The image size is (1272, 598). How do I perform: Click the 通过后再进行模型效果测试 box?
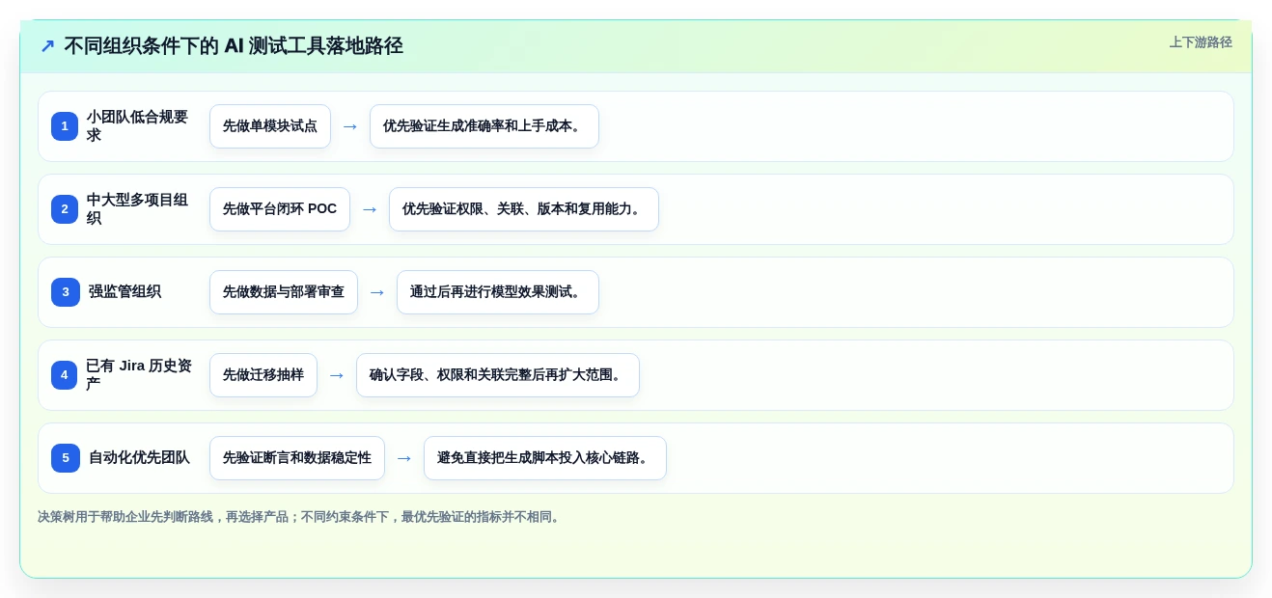[x=498, y=292]
